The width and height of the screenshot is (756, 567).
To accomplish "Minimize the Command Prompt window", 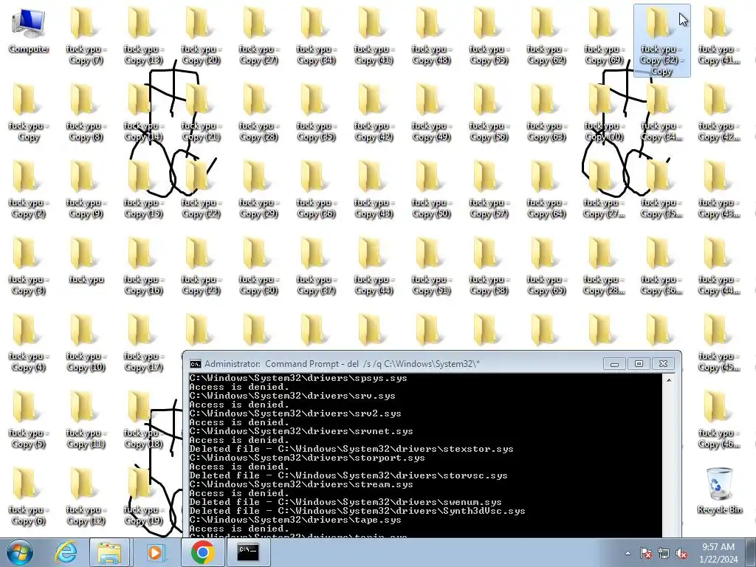I will pos(614,363).
